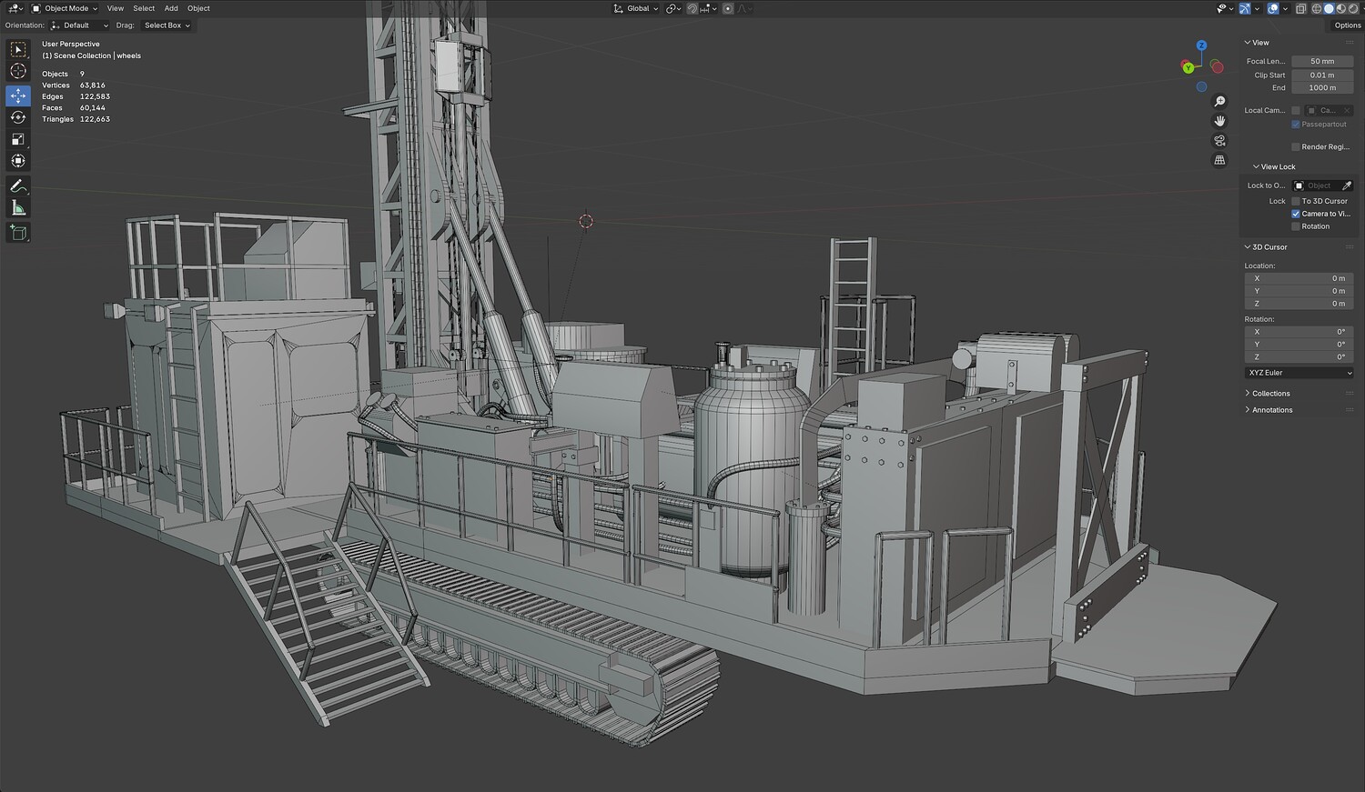
Task: Switch perspective/orthographic with grid icon
Action: click(1220, 160)
